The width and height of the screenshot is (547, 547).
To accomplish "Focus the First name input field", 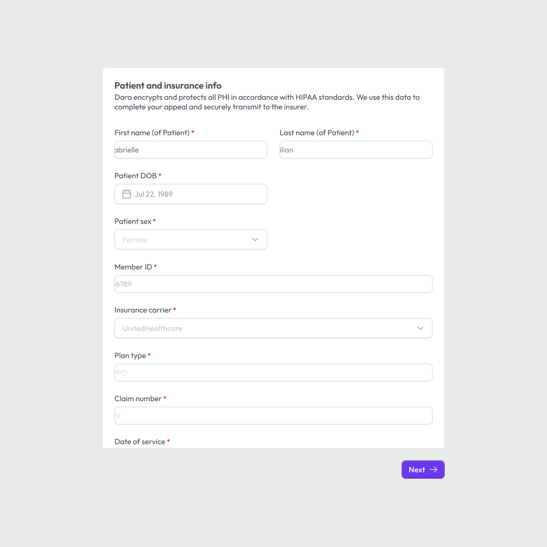I will [191, 149].
